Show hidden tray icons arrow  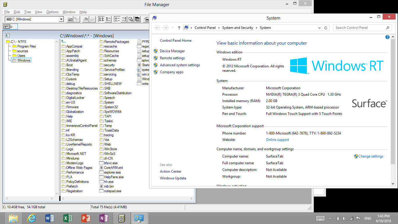tap(330, 218)
